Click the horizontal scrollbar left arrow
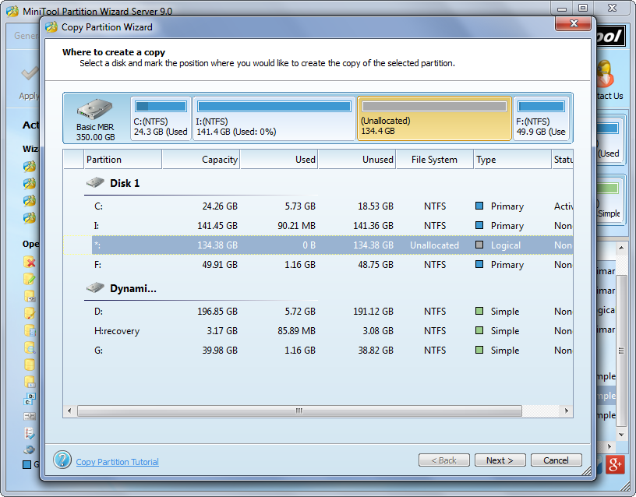Viewport: 636px width, 497px height. (x=69, y=411)
